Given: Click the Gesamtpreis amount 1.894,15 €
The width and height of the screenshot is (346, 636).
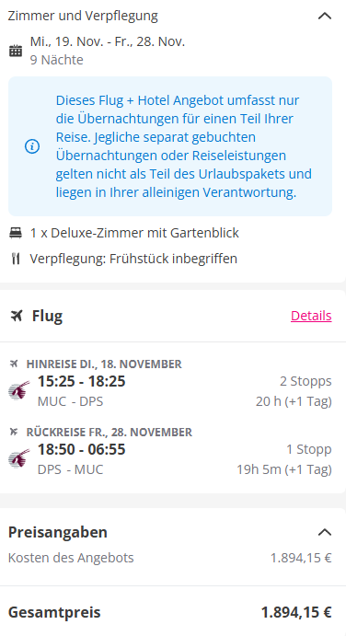Looking at the screenshot, I should pyautogui.click(x=296, y=612).
